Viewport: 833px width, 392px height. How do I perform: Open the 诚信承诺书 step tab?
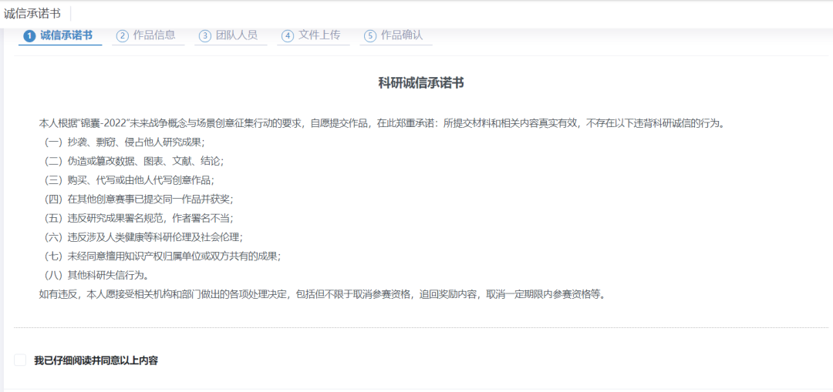tap(60, 35)
